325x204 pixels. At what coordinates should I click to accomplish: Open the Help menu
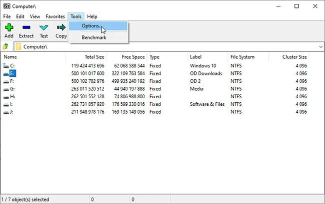(x=92, y=16)
